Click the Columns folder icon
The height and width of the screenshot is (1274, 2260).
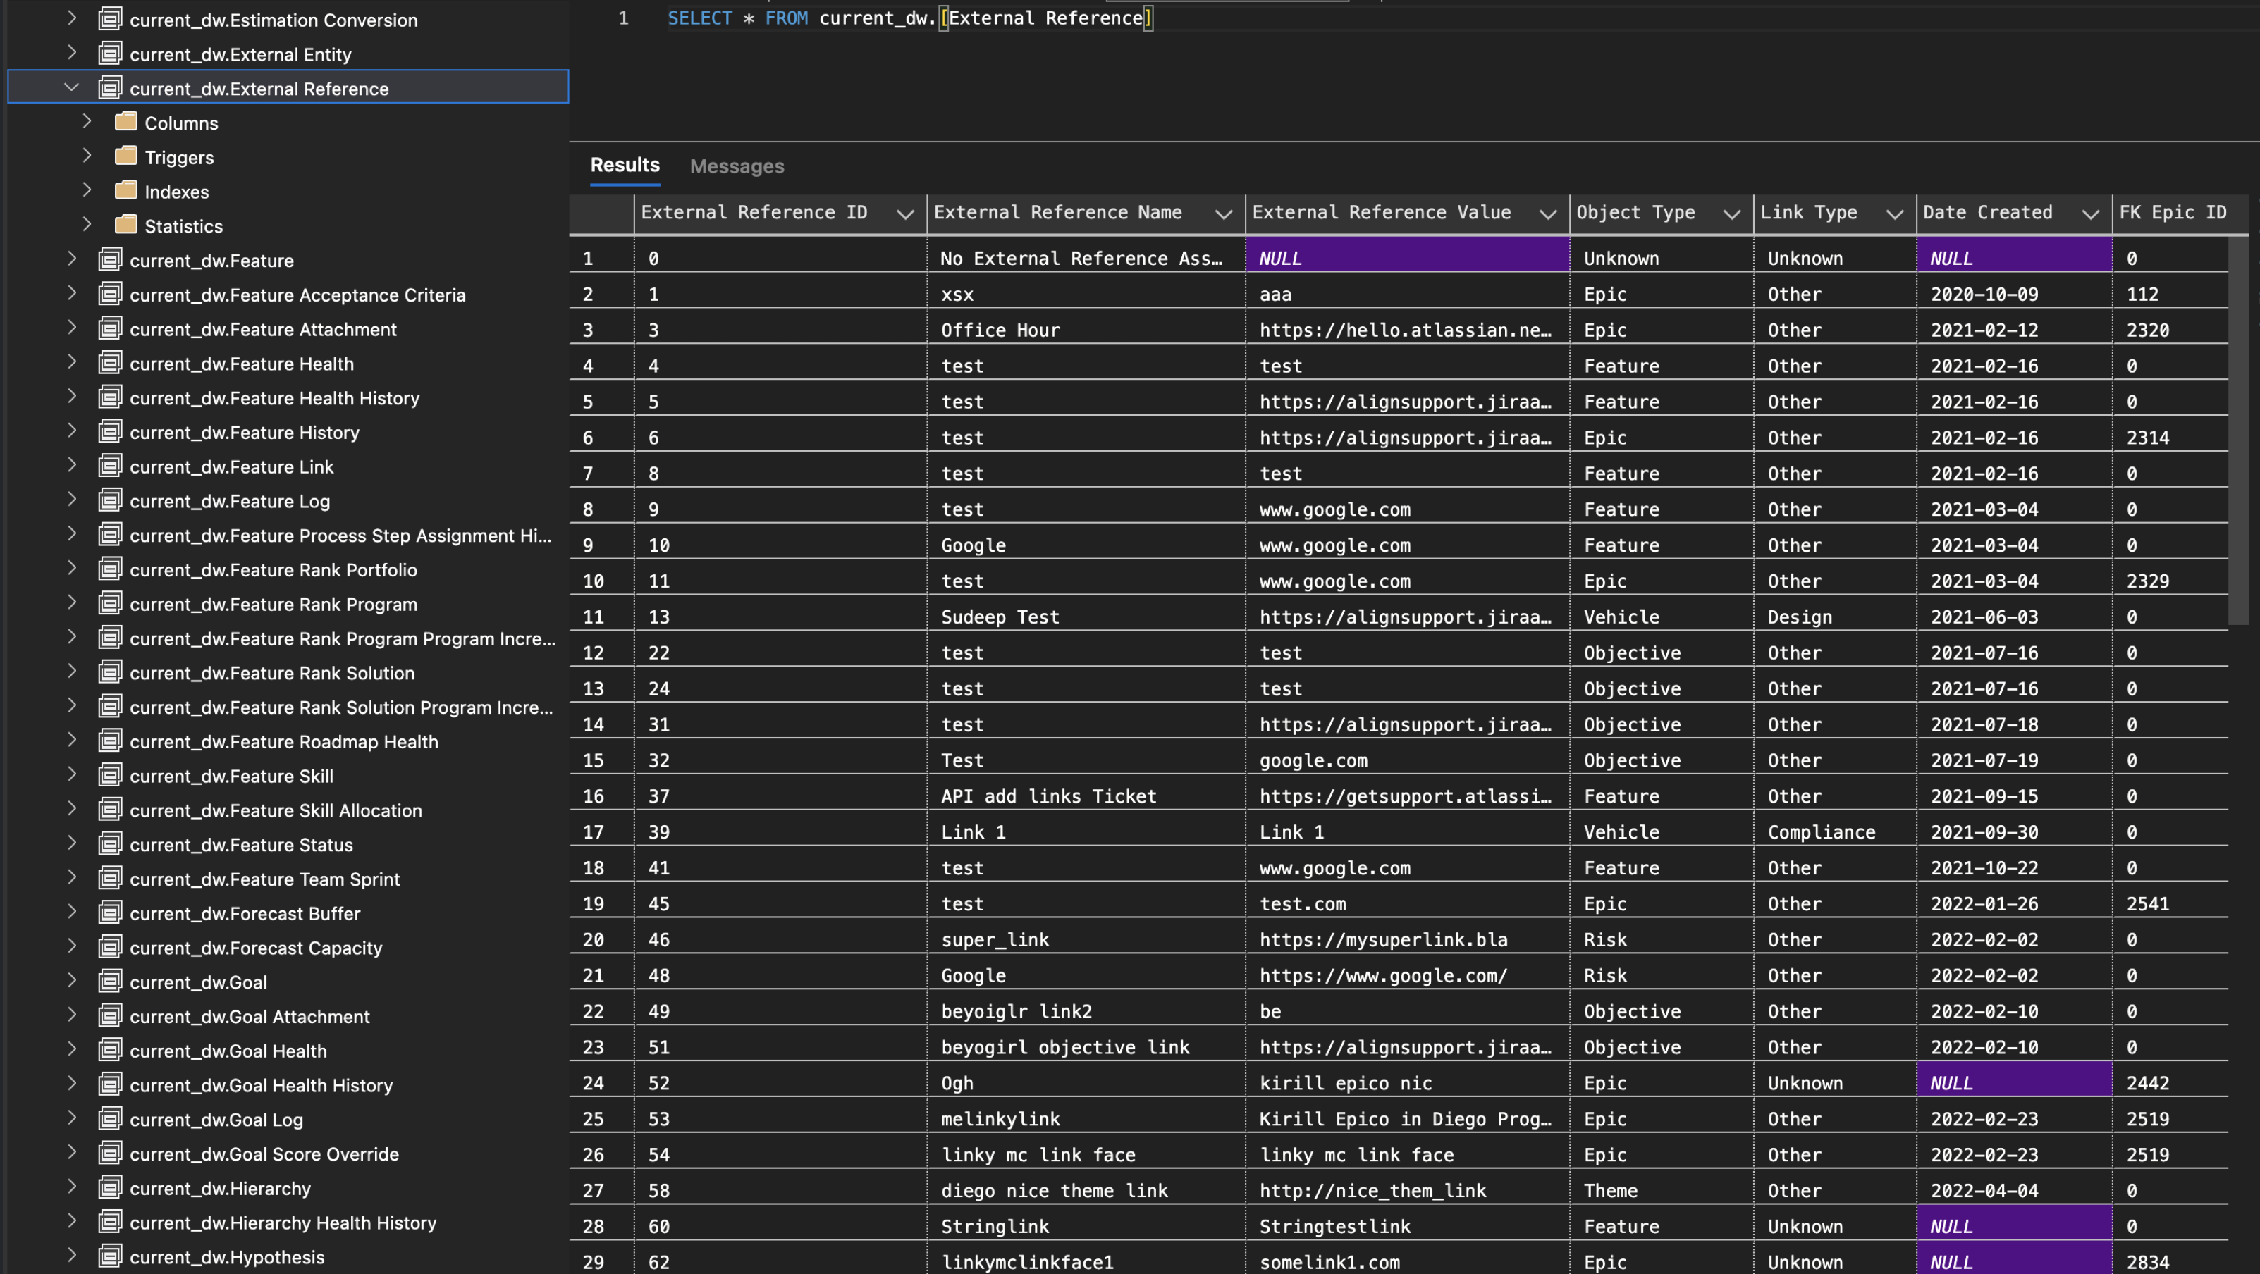pos(126,122)
